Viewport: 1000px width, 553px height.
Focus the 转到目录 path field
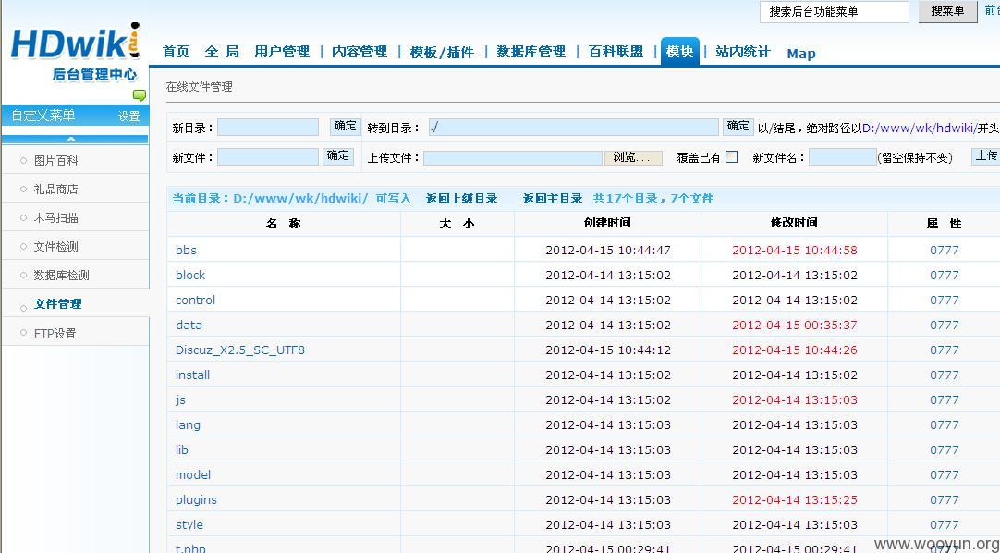point(573,128)
